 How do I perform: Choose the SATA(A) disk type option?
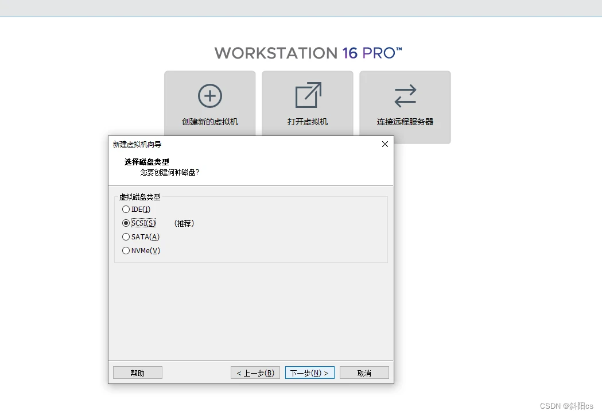[x=126, y=237]
